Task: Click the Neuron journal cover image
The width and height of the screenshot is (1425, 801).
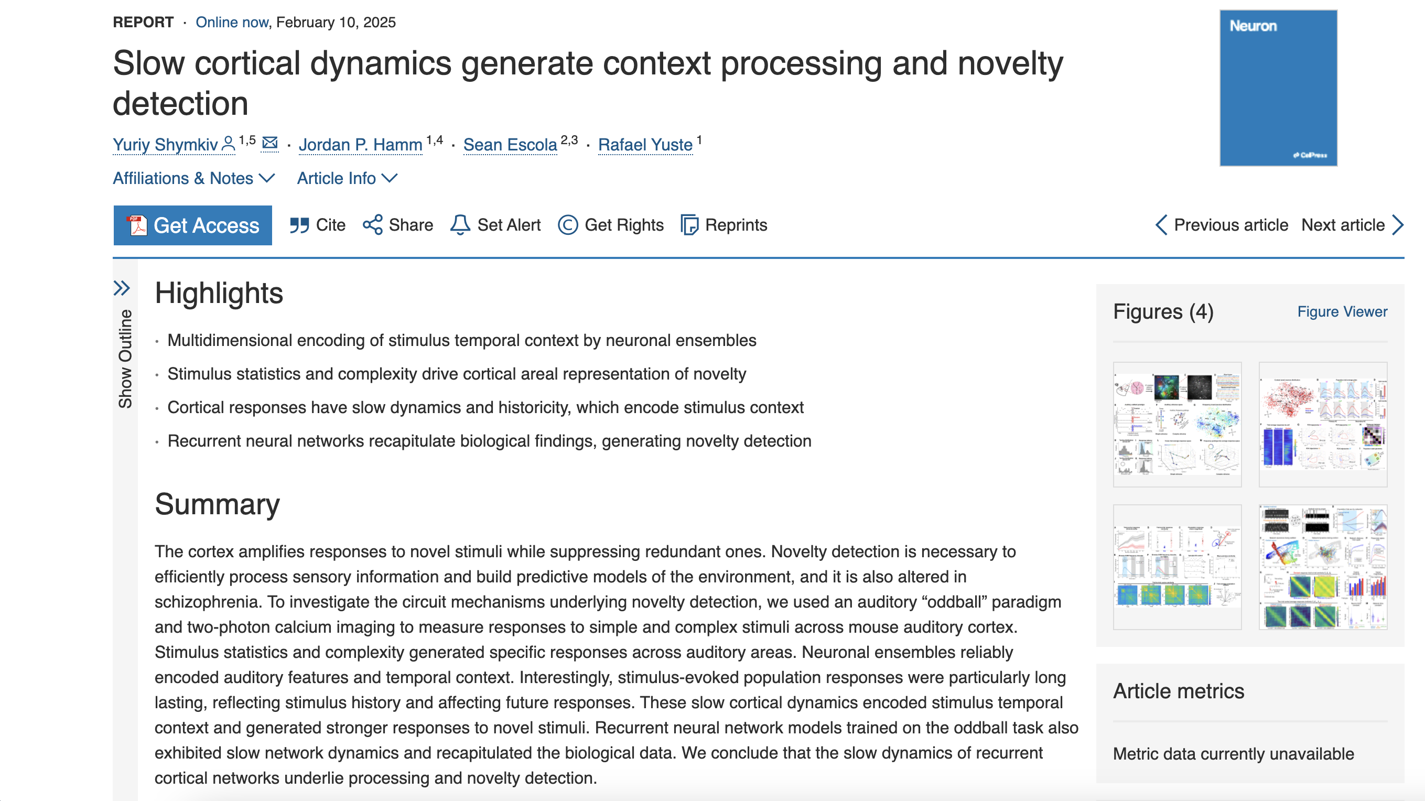Action: [x=1278, y=88]
